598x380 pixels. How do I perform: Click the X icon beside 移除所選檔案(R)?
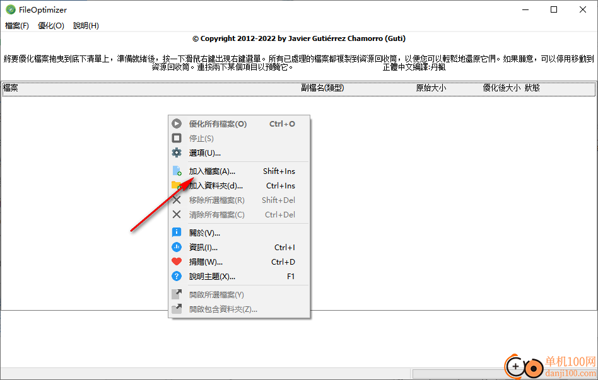(177, 200)
